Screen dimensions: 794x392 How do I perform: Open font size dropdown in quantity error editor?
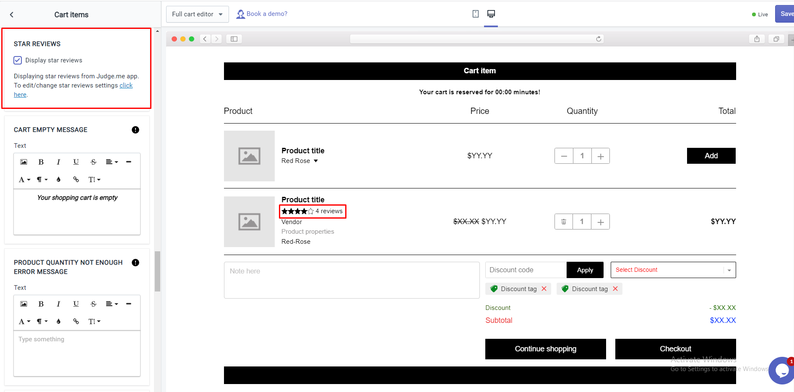pyautogui.click(x=94, y=322)
